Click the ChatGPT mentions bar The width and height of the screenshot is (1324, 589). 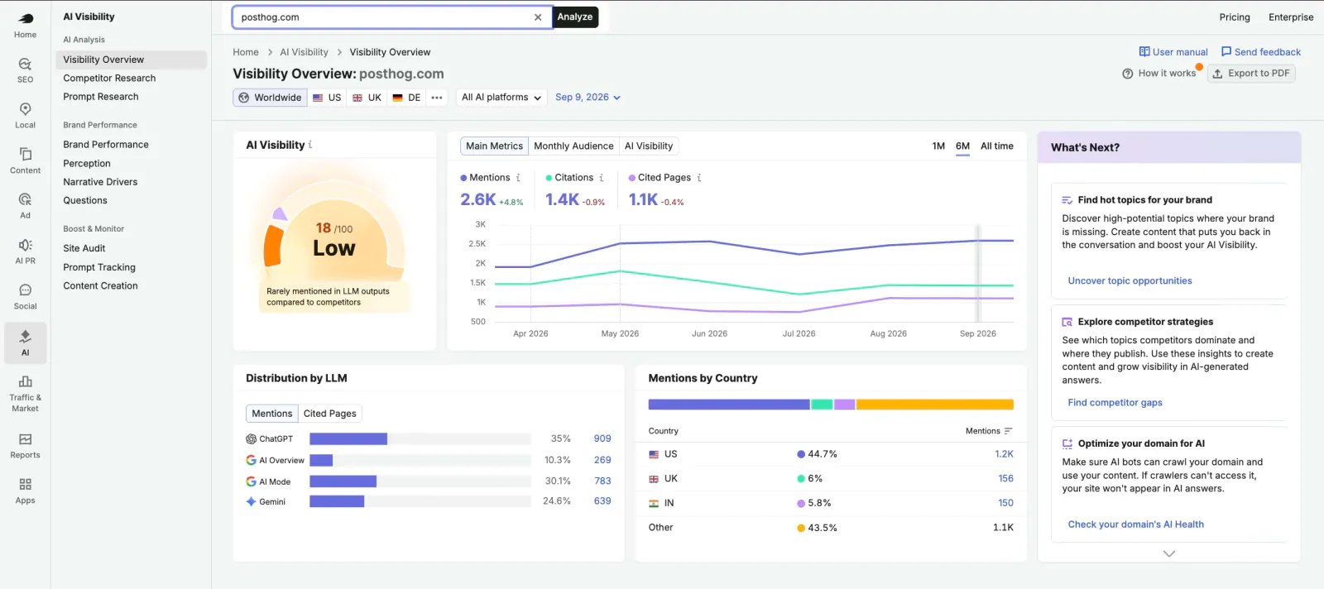coord(348,439)
